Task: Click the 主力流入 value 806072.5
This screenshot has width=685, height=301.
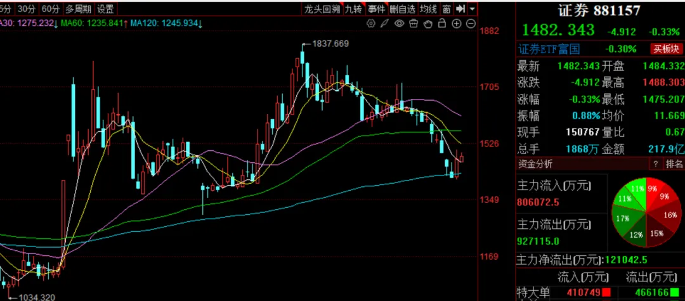Action: pyautogui.click(x=538, y=202)
